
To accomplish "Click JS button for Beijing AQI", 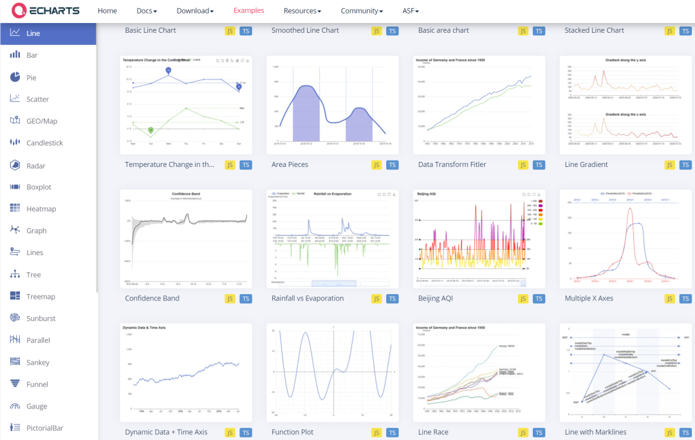I will [523, 299].
